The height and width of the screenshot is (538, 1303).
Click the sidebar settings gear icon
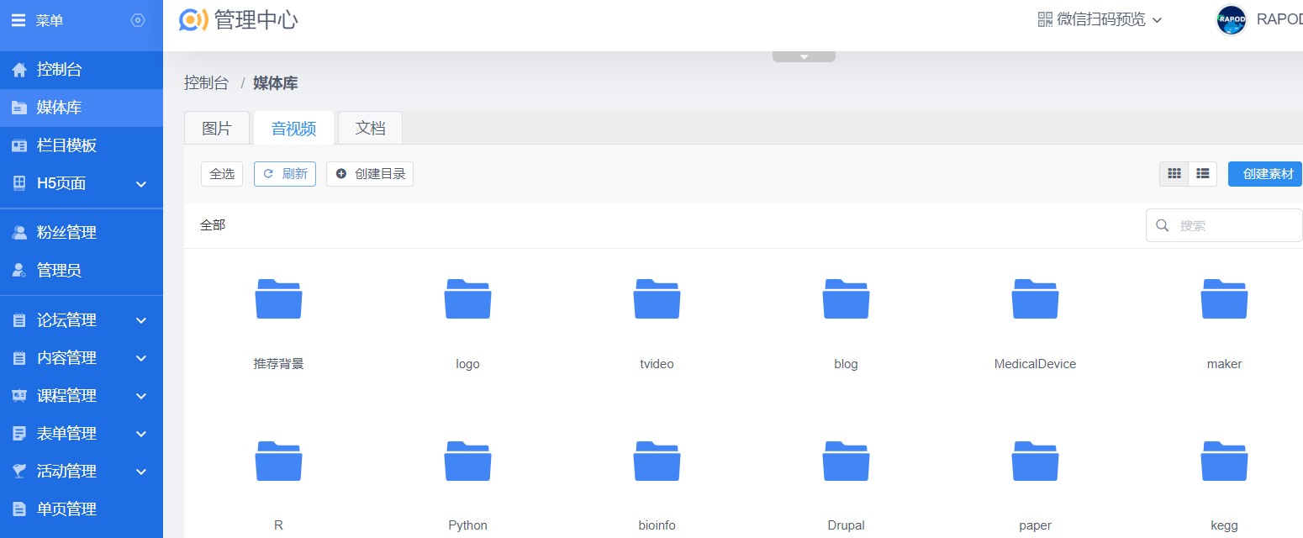[138, 20]
